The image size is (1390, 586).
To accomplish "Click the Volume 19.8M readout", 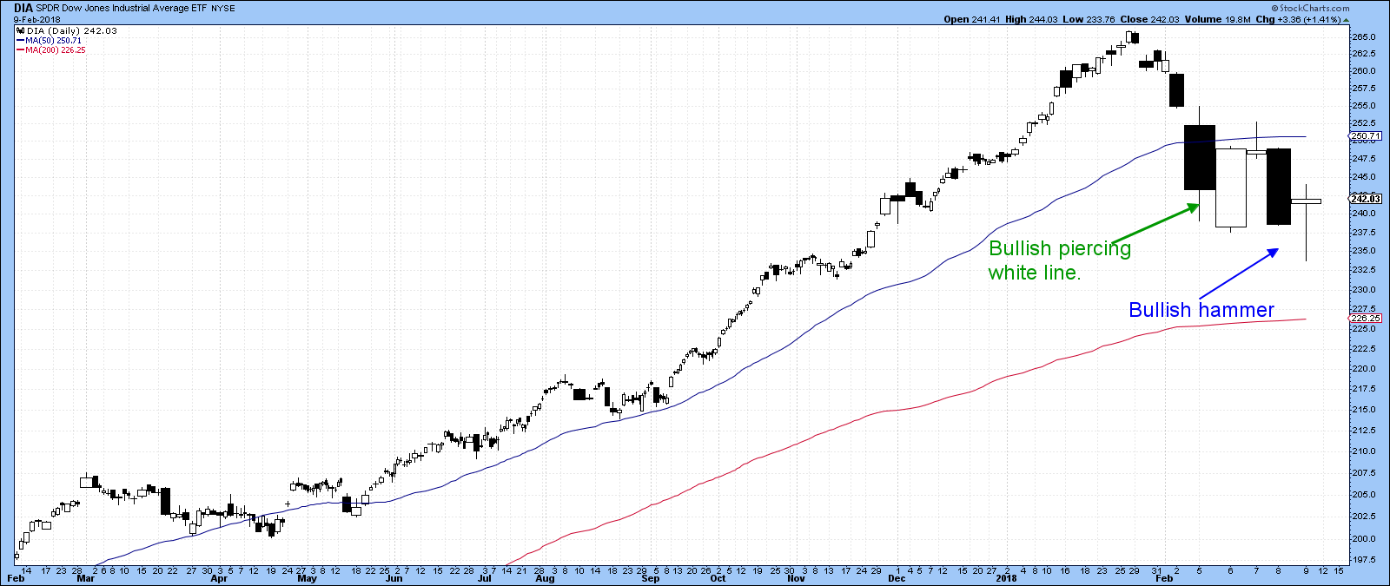I will (1218, 19).
